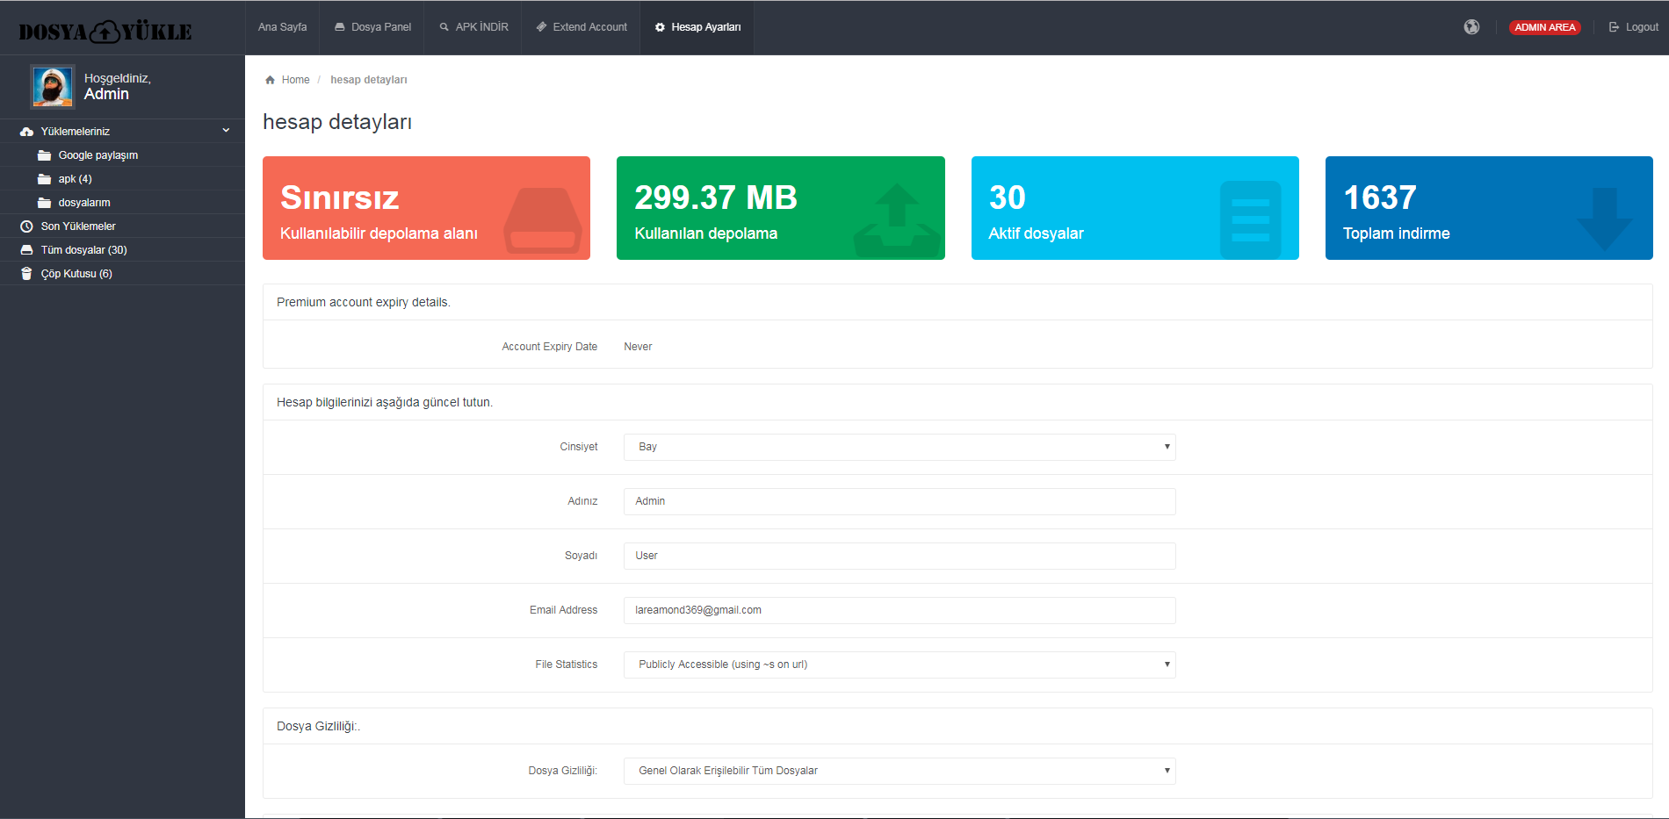Click the apk (4) folder icon

click(x=44, y=179)
